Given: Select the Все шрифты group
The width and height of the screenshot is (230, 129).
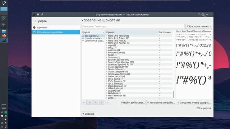Looking at the screenshot, I should [x=93, y=36].
